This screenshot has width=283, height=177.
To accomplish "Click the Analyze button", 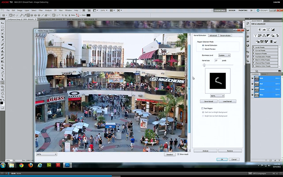I will point(205,151).
